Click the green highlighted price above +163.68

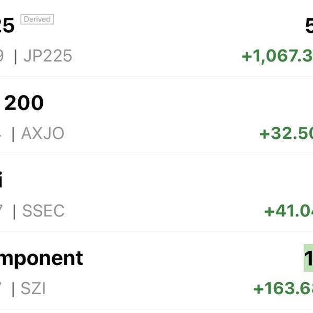click(x=308, y=258)
